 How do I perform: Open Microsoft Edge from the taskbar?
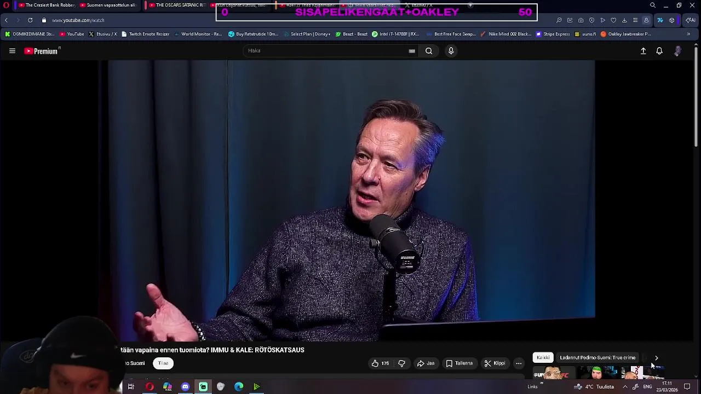(x=239, y=387)
